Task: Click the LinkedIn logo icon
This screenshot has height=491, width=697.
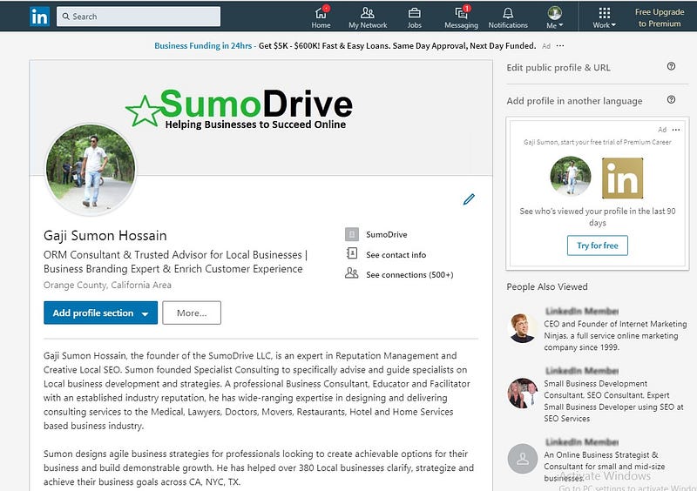Action: 39,17
